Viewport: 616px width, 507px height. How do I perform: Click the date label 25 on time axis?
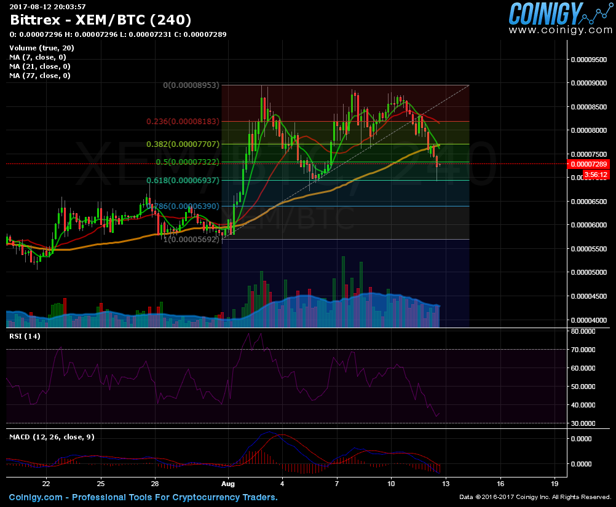click(x=101, y=484)
